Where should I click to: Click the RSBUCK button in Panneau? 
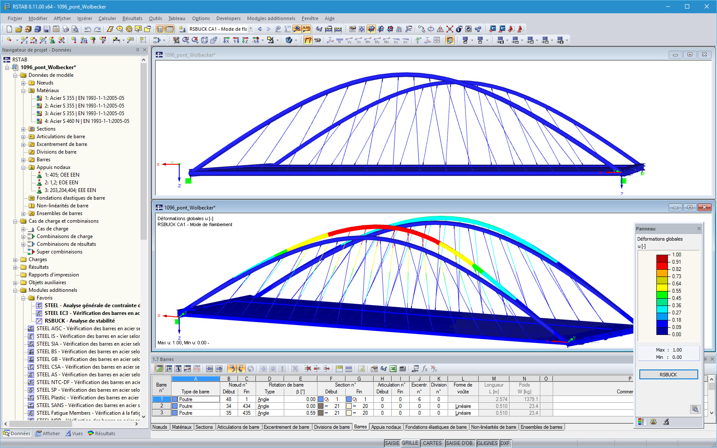(x=668, y=375)
